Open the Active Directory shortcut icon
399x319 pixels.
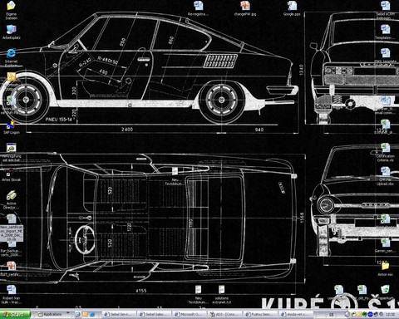(x=12, y=199)
